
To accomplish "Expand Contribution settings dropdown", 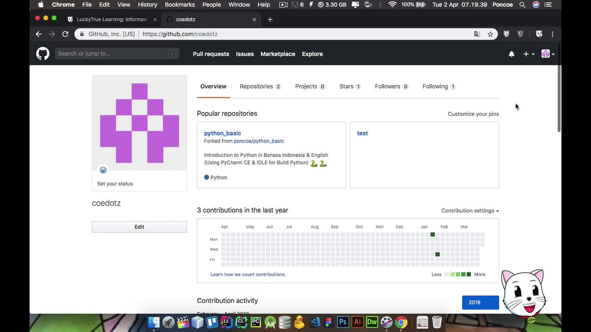I will [470, 211].
